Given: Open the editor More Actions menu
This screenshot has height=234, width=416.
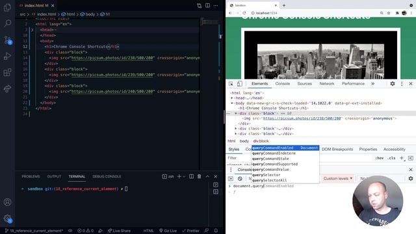Looking at the screenshot, I should click(216, 6).
